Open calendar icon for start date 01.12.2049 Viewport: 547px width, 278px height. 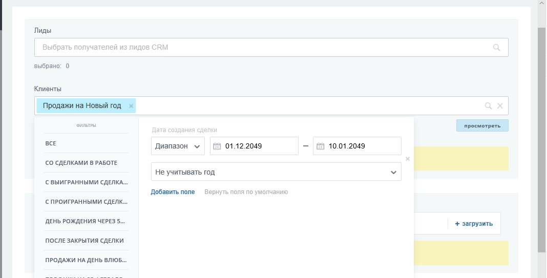pyautogui.click(x=217, y=146)
